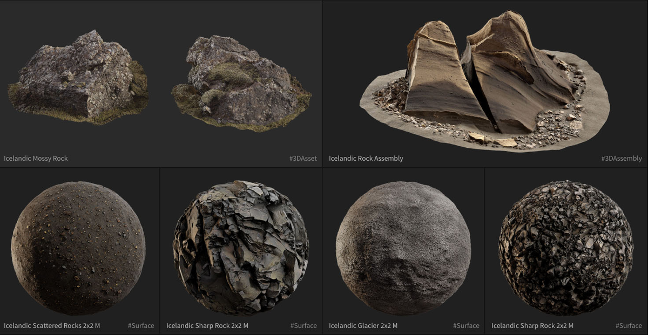The image size is (648, 335).
Task: Click the #3DAsset tag
Action: coord(302,159)
